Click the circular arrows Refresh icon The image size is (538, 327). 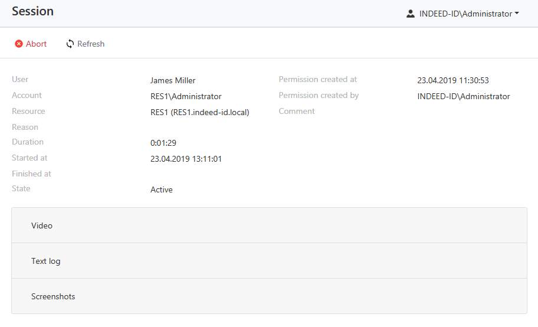click(70, 44)
